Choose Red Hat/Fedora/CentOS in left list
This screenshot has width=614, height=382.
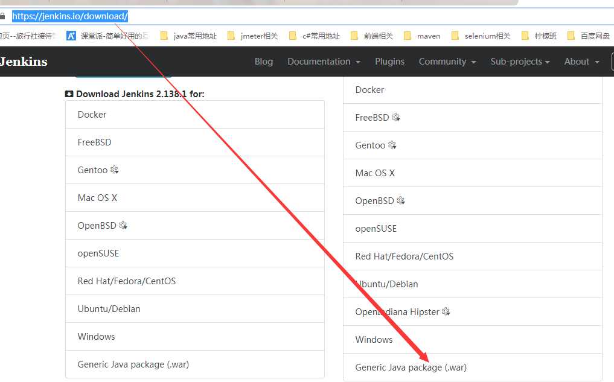[195, 281]
